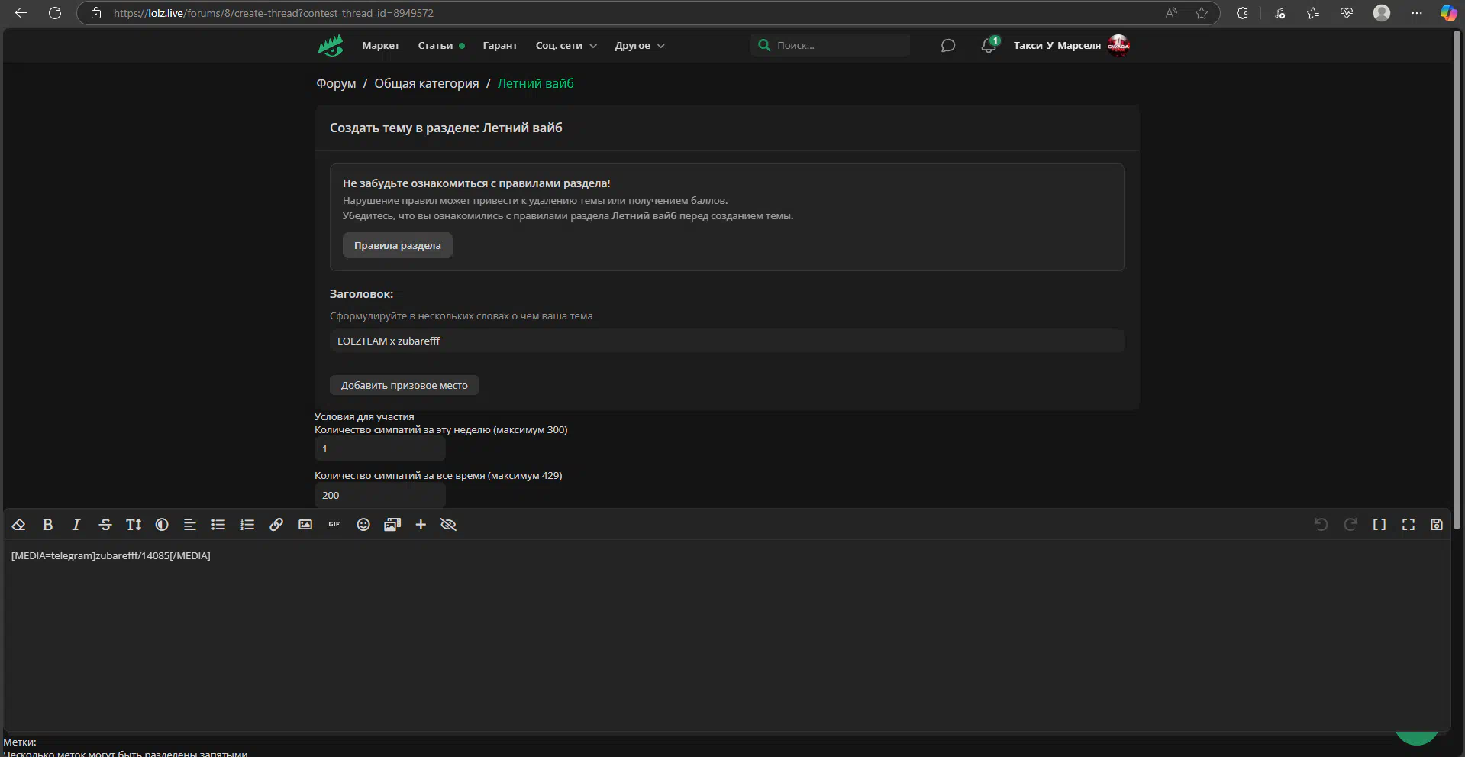
Task: Insert a numbered list
Action: coord(247,525)
